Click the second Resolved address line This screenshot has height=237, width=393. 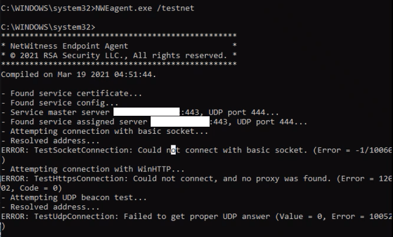click(x=50, y=207)
